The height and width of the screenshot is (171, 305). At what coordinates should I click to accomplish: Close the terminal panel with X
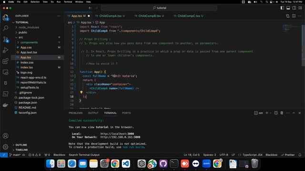[x=300, y=113]
